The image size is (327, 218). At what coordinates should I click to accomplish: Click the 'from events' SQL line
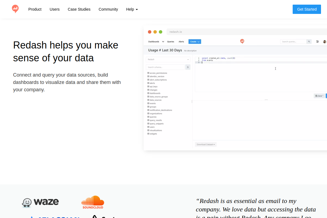(207, 60)
